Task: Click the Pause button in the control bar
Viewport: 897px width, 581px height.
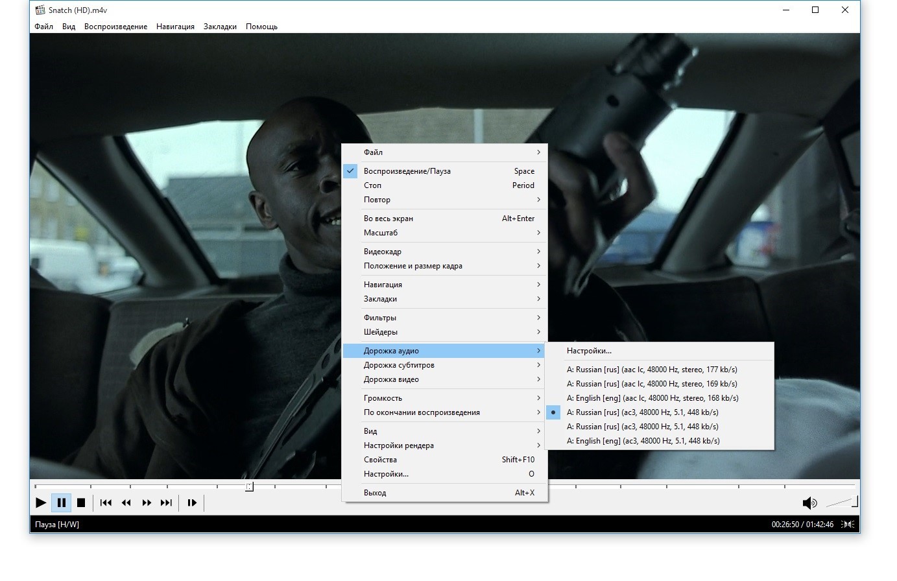Action: [62, 503]
